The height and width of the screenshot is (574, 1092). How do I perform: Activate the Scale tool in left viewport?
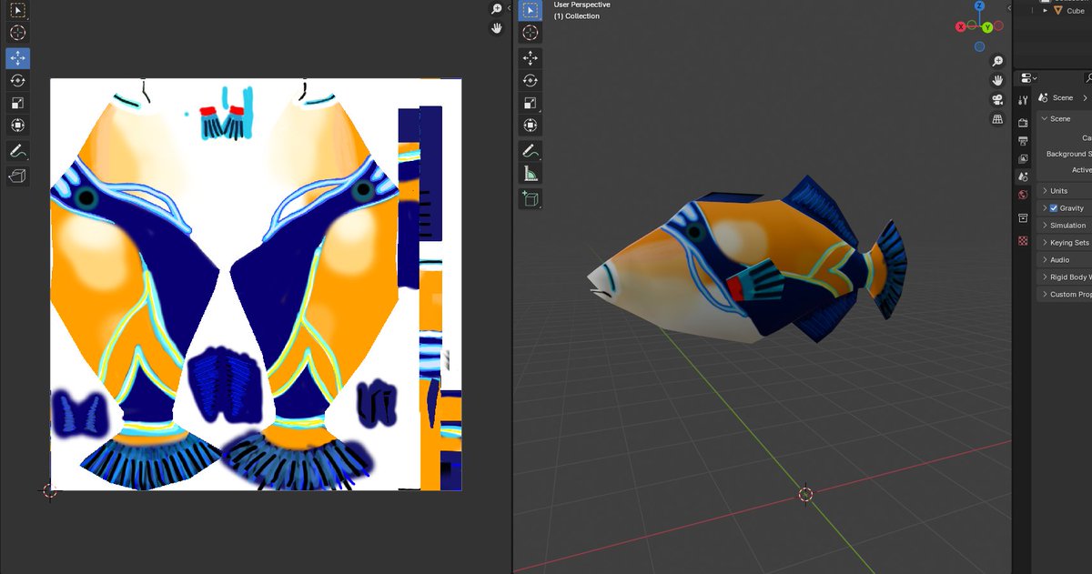(17, 103)
